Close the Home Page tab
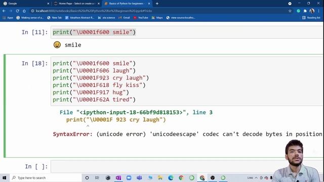This screenshot has width=324, height=182. pos(99,4)
